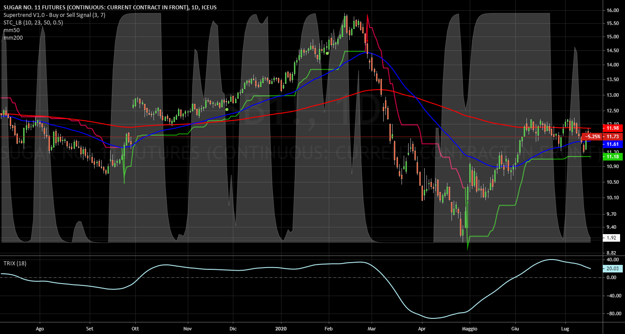The image size is (625, 334).
Task: Click the 13.00 price axis value
Action: click(x=612, y=95)
